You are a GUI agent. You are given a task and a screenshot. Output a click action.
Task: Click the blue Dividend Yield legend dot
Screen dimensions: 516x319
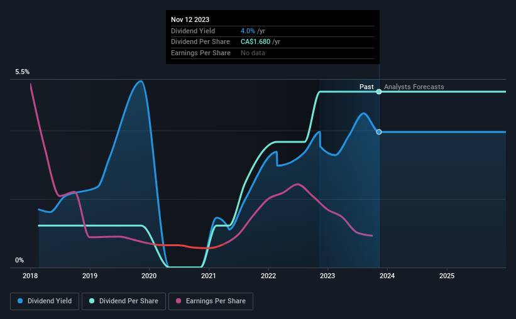(20, 301)
